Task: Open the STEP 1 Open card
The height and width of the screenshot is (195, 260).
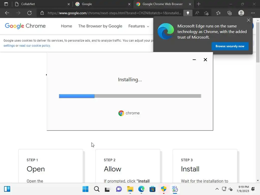Action: (x=51, y=166)
